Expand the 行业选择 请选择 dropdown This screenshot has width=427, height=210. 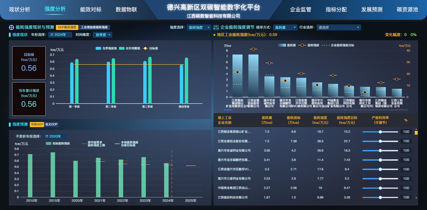click(338, 28)
